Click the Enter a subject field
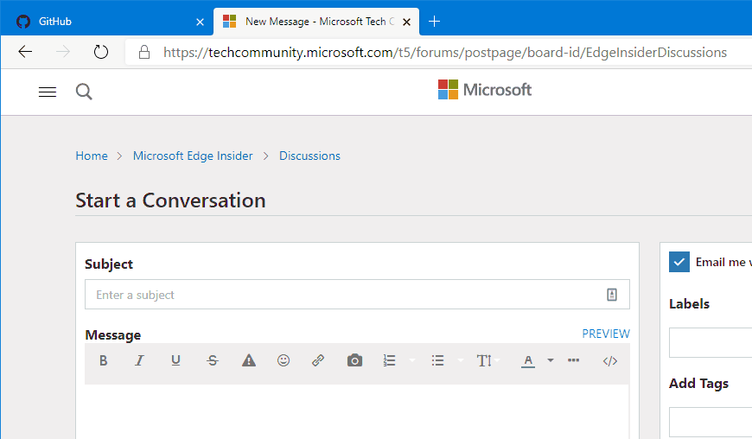Screen dimensions: 752x439 [x=346, y=295]
